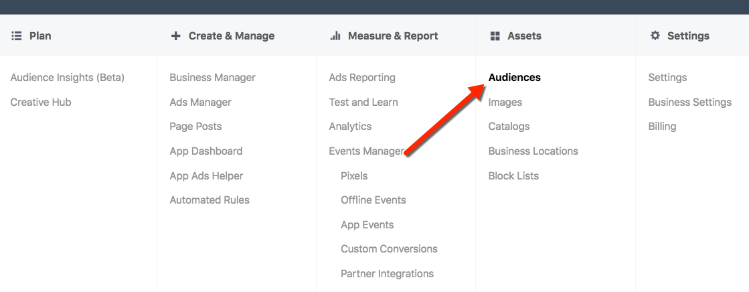
Task: Open Offline Events
Action: click(373, 200)
